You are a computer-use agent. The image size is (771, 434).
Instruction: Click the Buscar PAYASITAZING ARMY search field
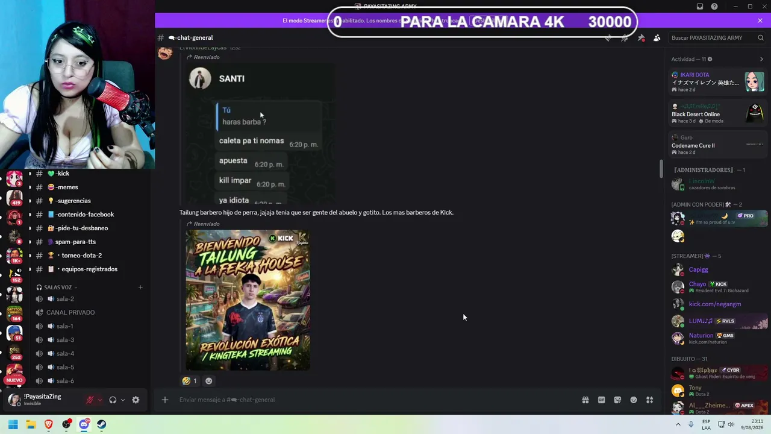point(717,38)
